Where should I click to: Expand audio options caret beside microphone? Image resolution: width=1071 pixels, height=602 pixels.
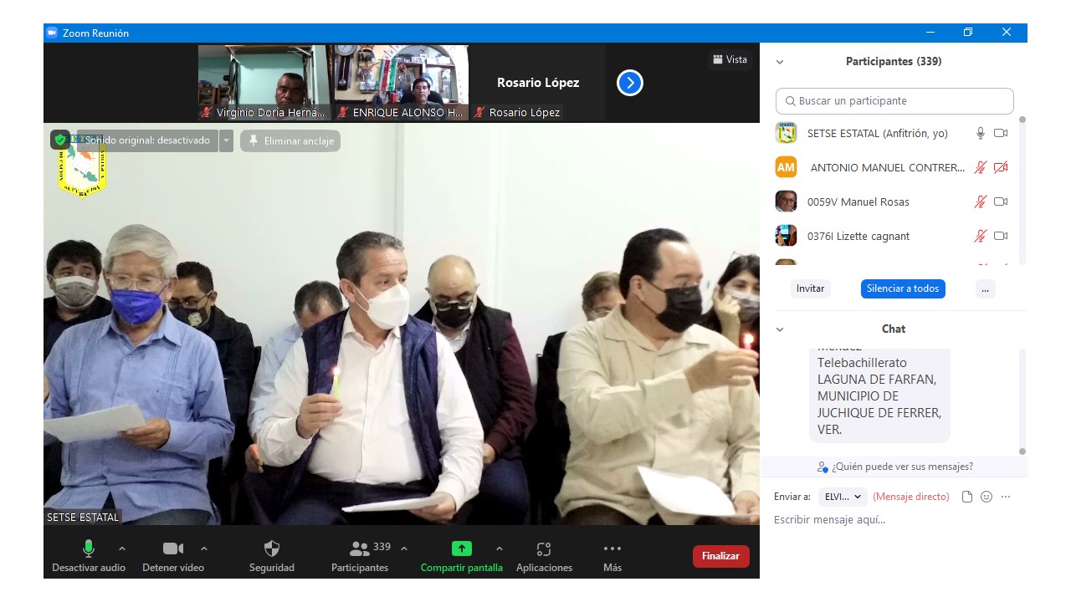122,548
